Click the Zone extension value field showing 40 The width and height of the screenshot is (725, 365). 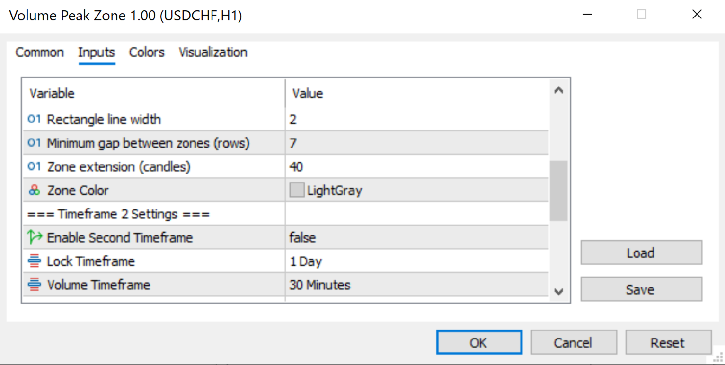pos(416,166)
